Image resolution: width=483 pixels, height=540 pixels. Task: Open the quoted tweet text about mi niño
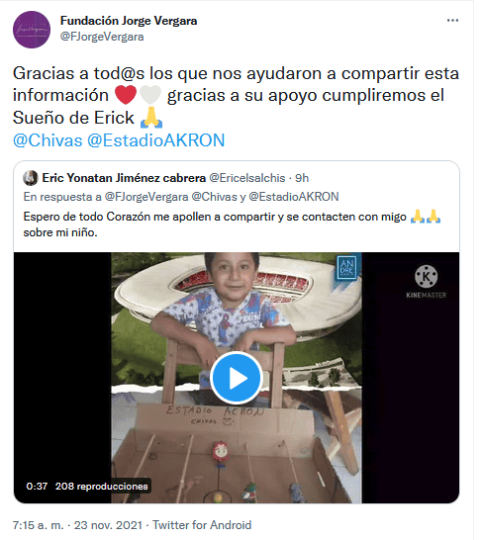tap(232, 225)
